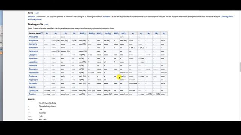The height and width of the screenshot is (135, 241).
Task: Click the Note text under Binding profile
Action: pos(71,28)
